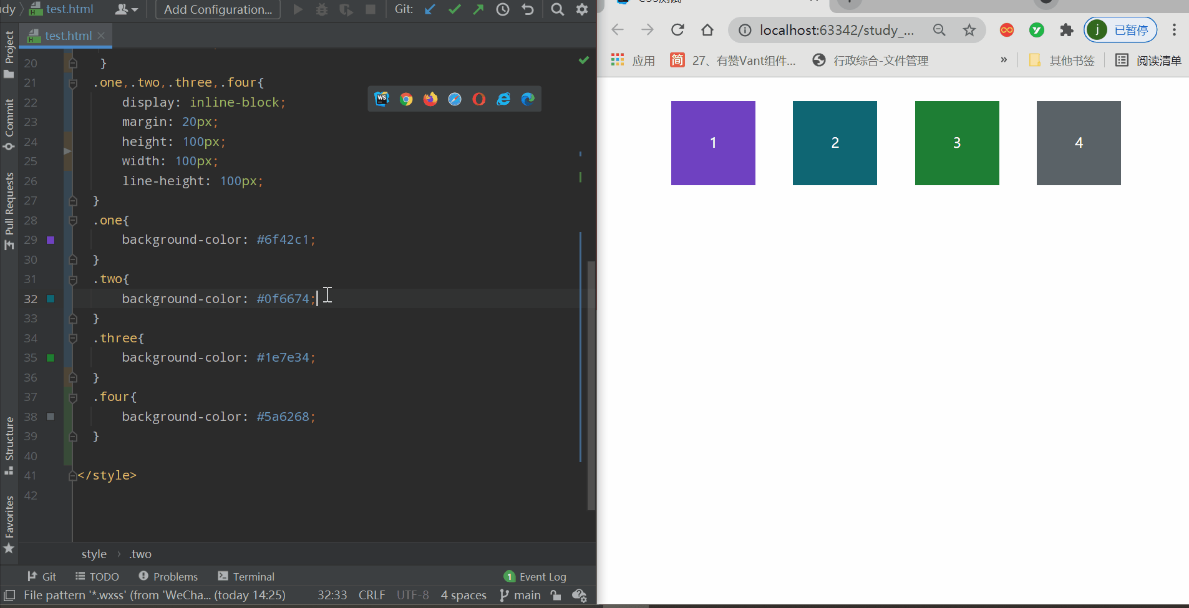Collapse the style tag at line 41
This screenshot has width=1189, height=608.
click(x=73, y=476)
